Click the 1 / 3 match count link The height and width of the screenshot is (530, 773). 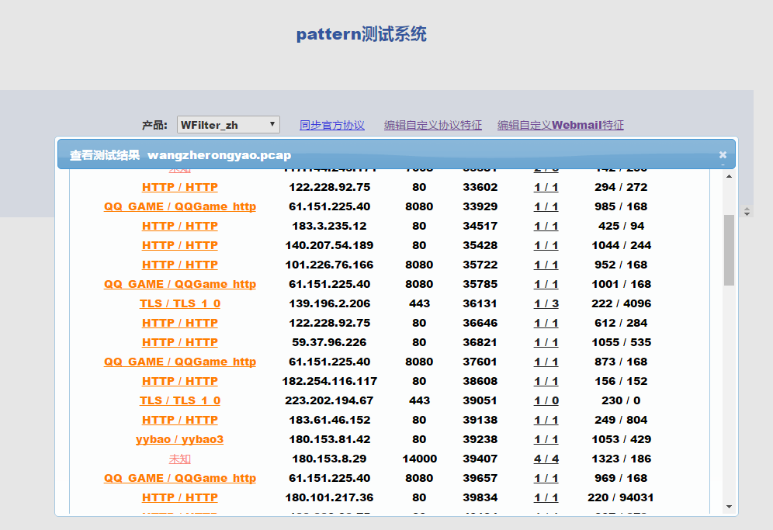pos(546,303)
